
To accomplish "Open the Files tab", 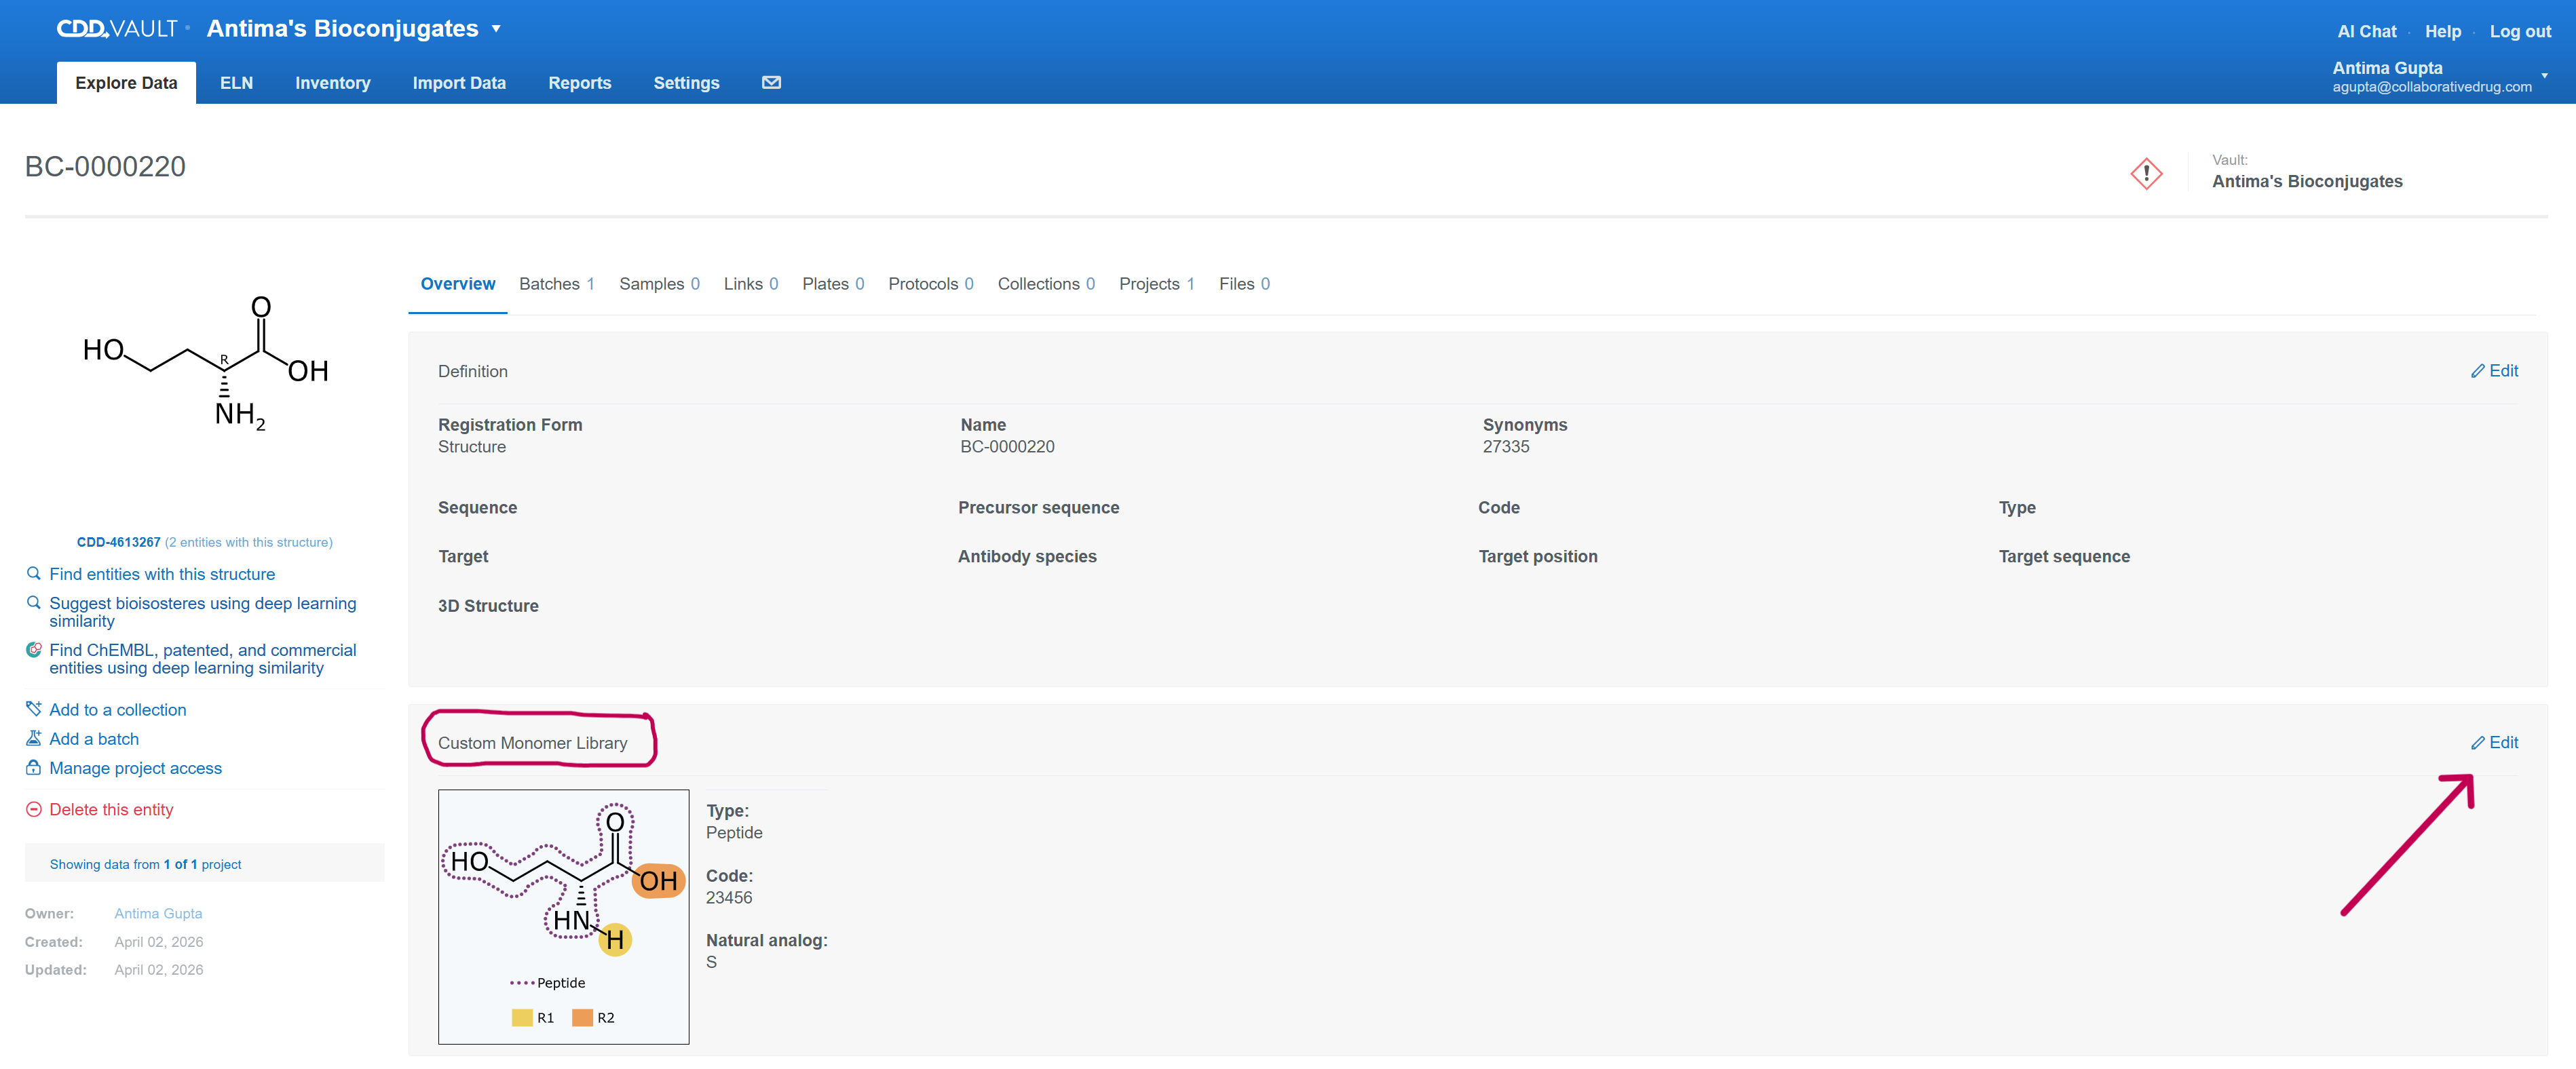I will pos(1244,284).
